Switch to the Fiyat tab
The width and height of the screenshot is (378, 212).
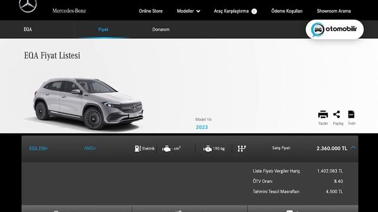(x=103, y=29)
